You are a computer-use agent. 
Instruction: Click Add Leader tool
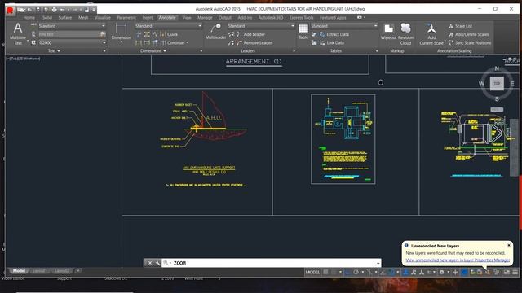[250, 34]
